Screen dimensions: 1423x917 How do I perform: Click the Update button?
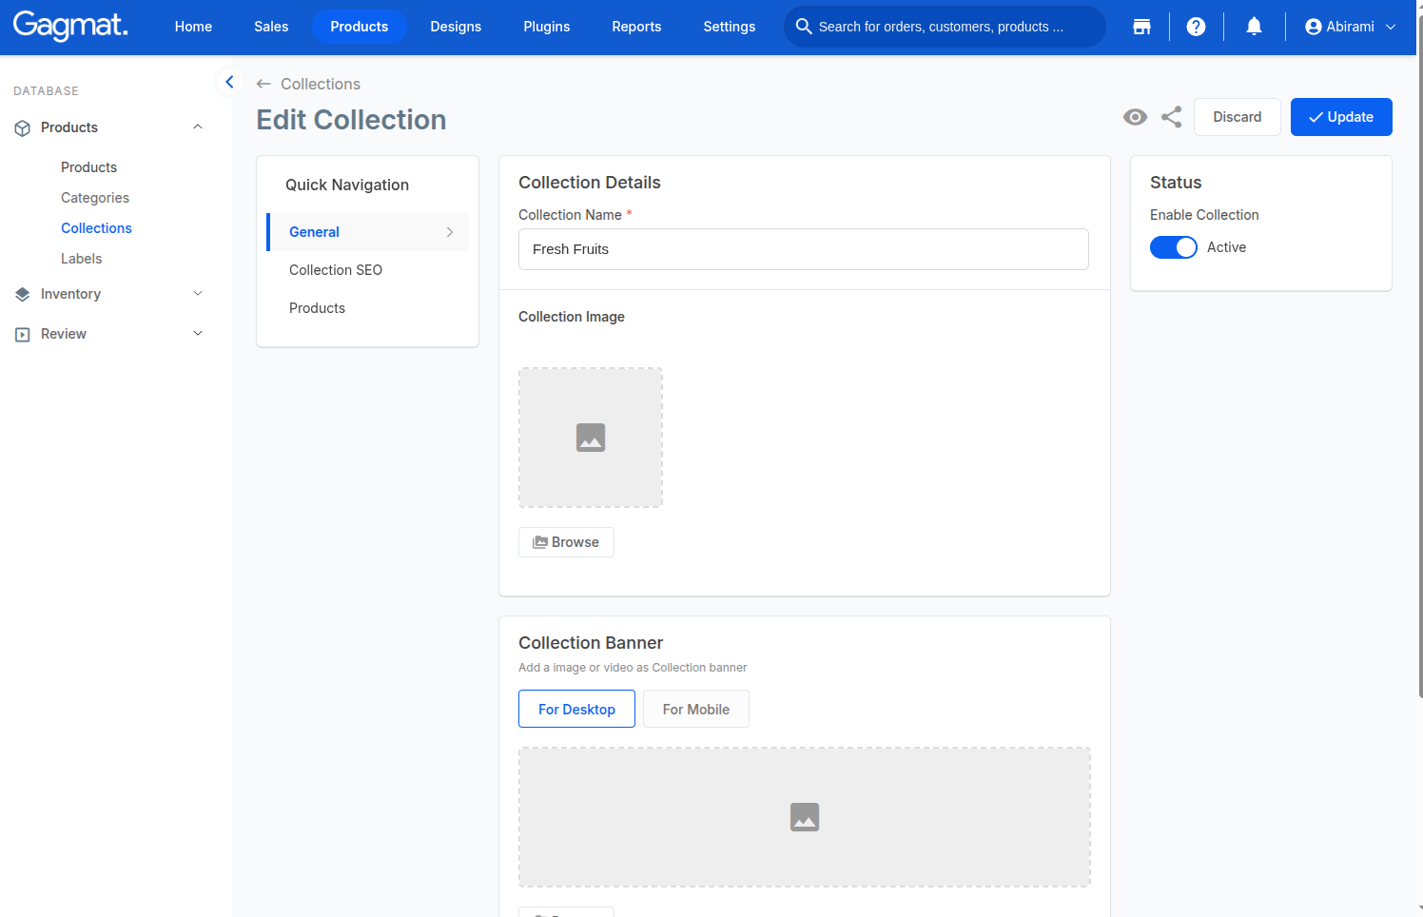tap(1341, 117)
